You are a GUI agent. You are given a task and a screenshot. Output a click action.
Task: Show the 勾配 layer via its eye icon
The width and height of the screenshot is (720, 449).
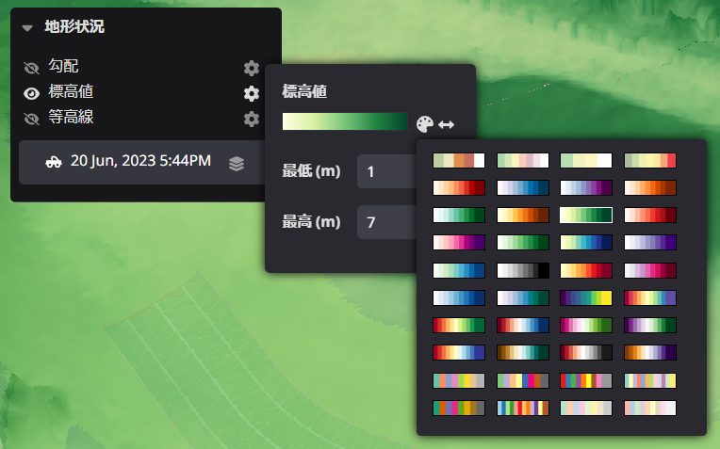click(x=31, y=69)
